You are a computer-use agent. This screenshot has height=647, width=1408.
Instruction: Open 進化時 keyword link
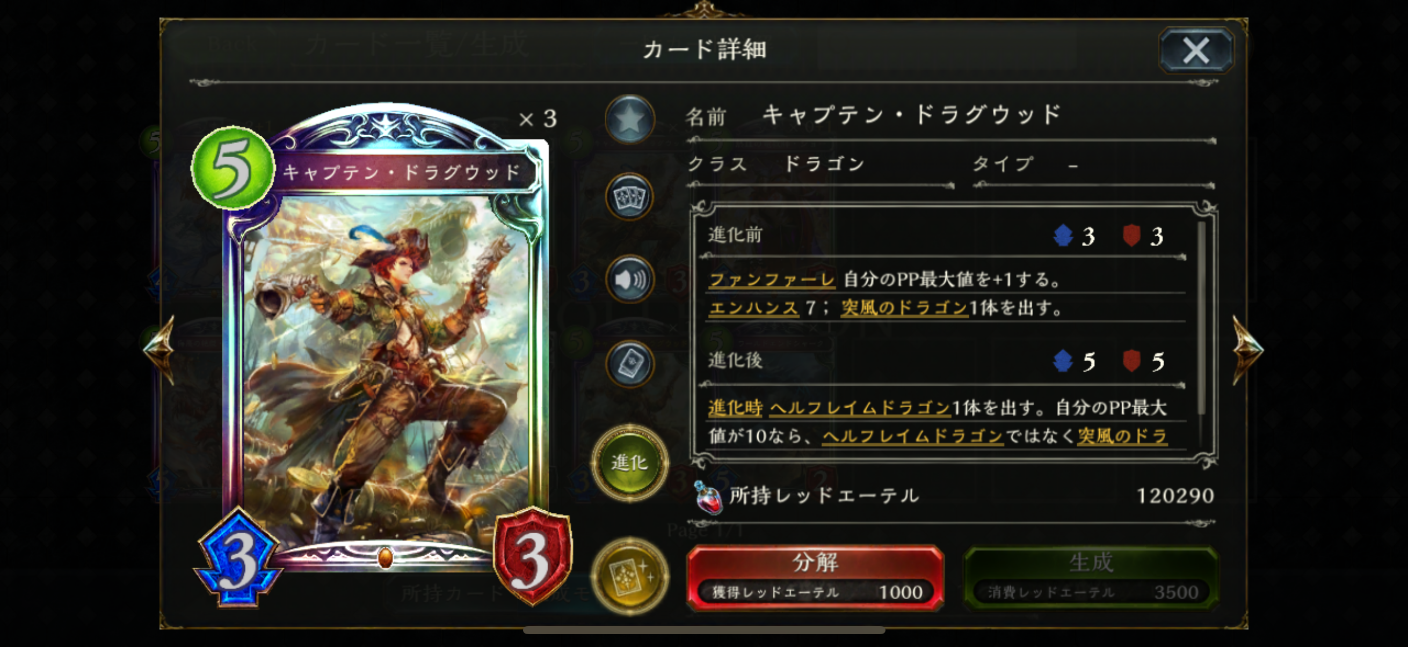coord(735,407)
